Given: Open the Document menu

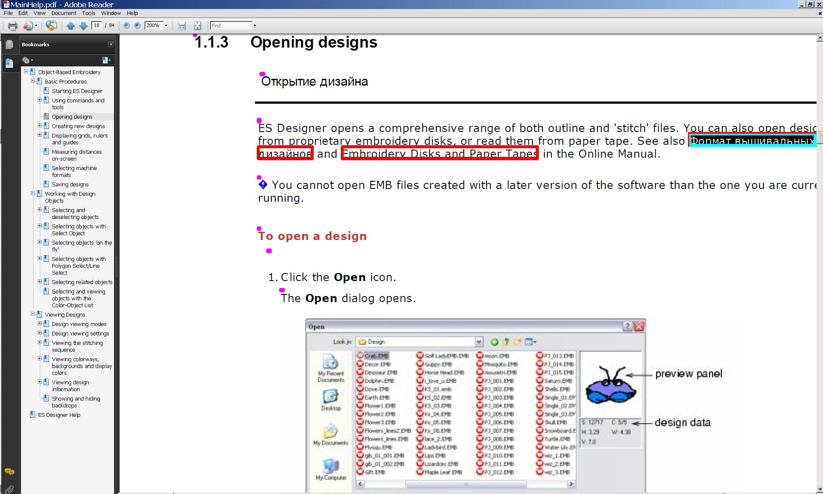Looking at the screenshot, I should coord(63,13).
